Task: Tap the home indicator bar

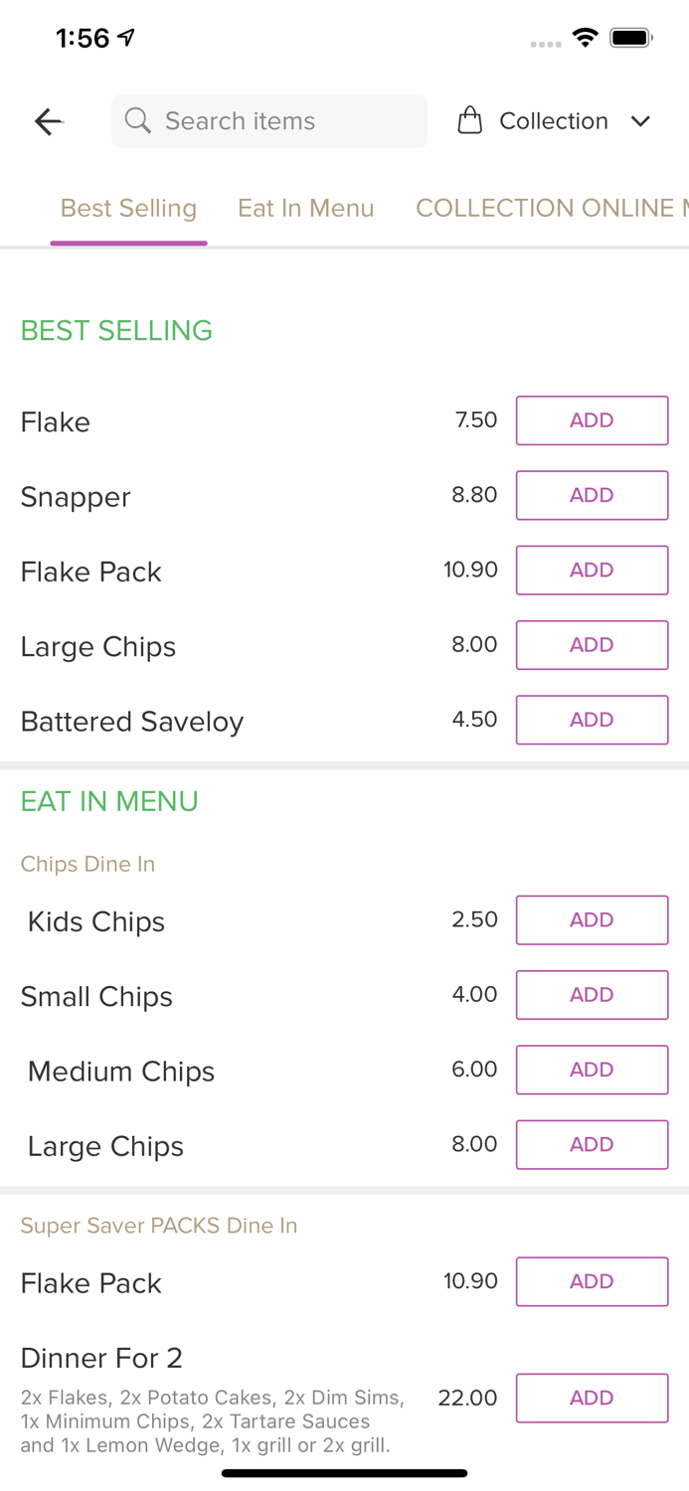Action: click(344, 1473)
